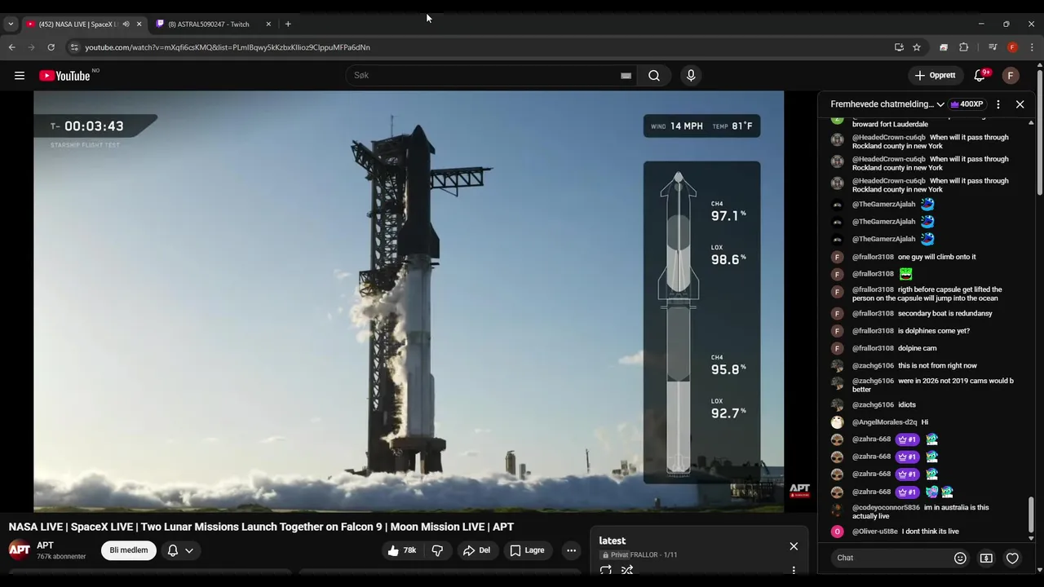Open site information icon in address bar
The width and height of the screenshot is (1044, 587).
[74, 47]
